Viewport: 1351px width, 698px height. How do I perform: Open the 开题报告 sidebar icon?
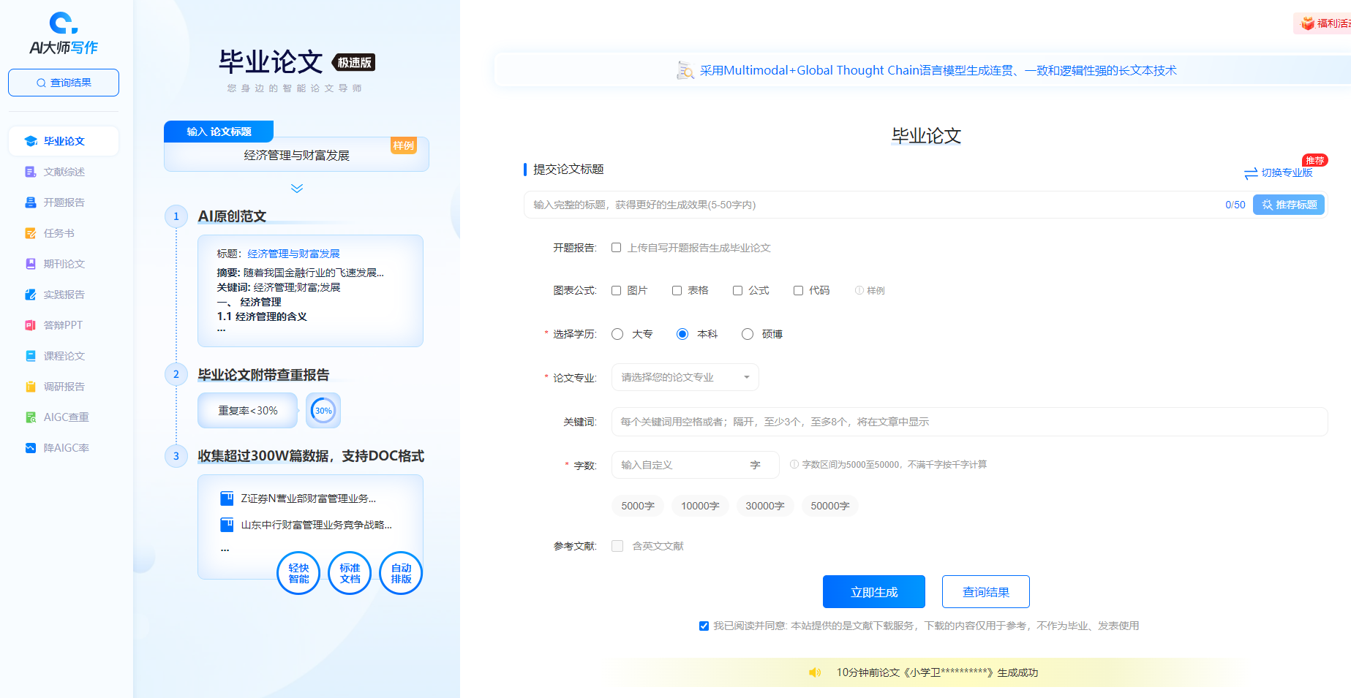tap(31, 202)
